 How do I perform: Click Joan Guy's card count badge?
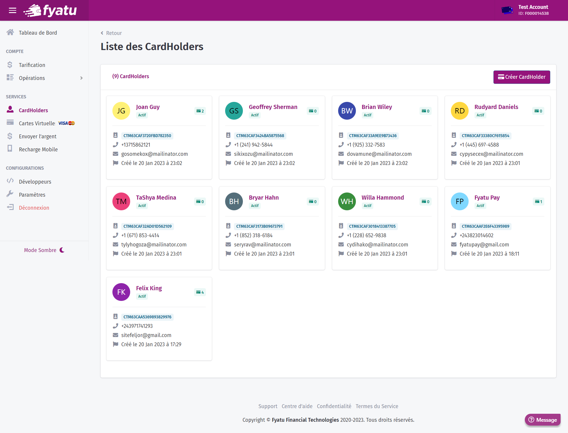coord(200,111)
